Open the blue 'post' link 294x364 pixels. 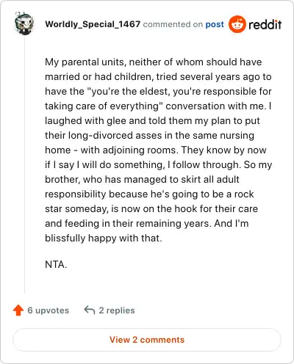[x=215, y=24]
